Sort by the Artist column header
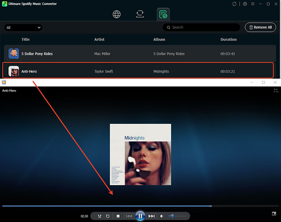The height and width of the screenshot is (222, 281). tap(99, 39)
